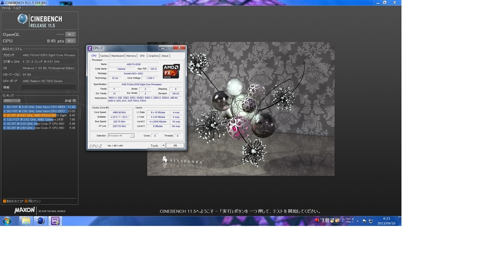The width and height of the screenshot is (477, 263).
Task: Click the Cinebench taskbar icon
Action: (41, 221)
